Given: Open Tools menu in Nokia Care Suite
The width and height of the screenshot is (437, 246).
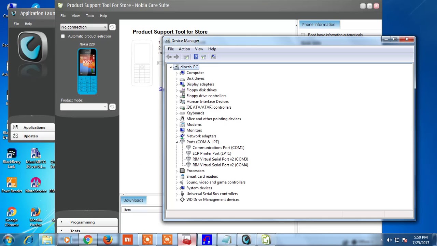Looking at the screenshot, I should (90, 16).
